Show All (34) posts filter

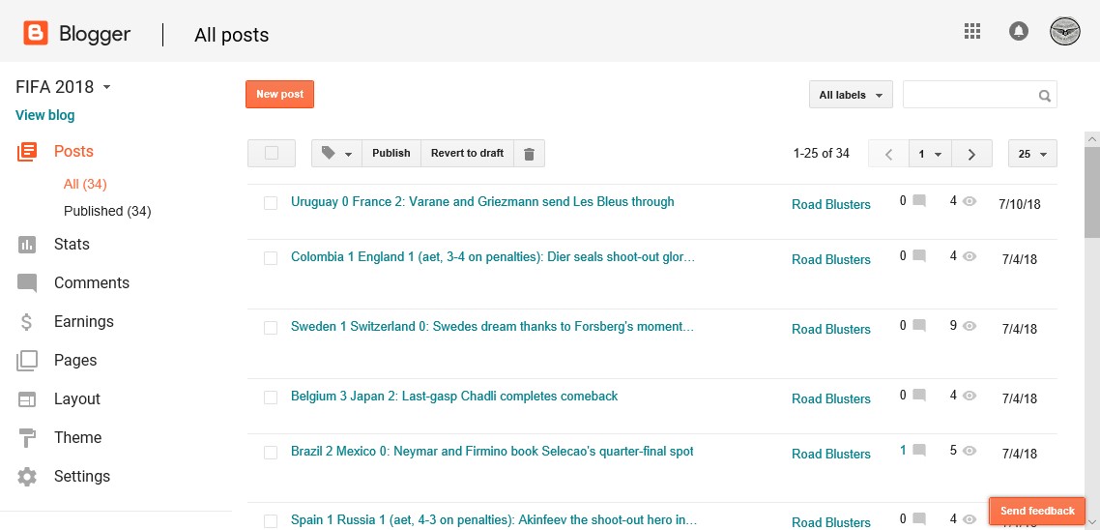click(x=85, y=184)
